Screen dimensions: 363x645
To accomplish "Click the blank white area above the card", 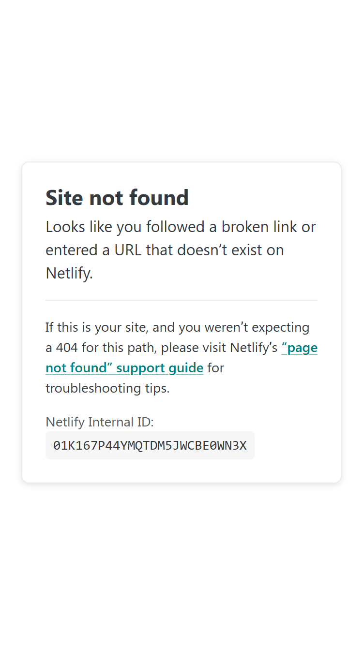I will 181,80.
